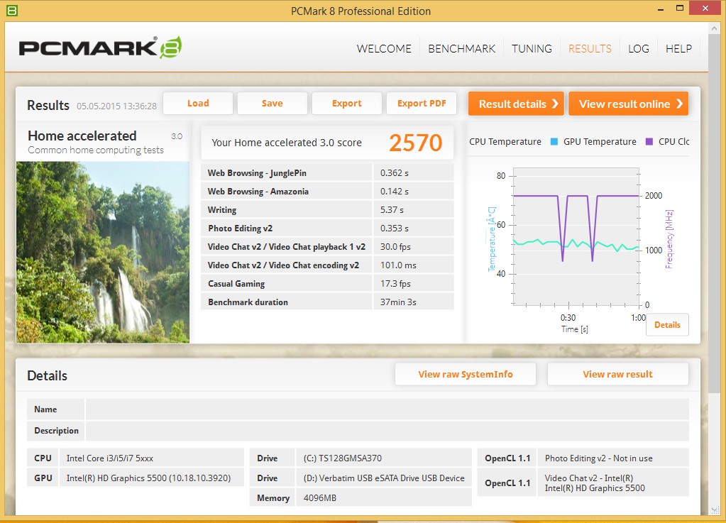Click the GPU Temperature legend label
This screenshot has height=523, width=726.
[600, 142]
